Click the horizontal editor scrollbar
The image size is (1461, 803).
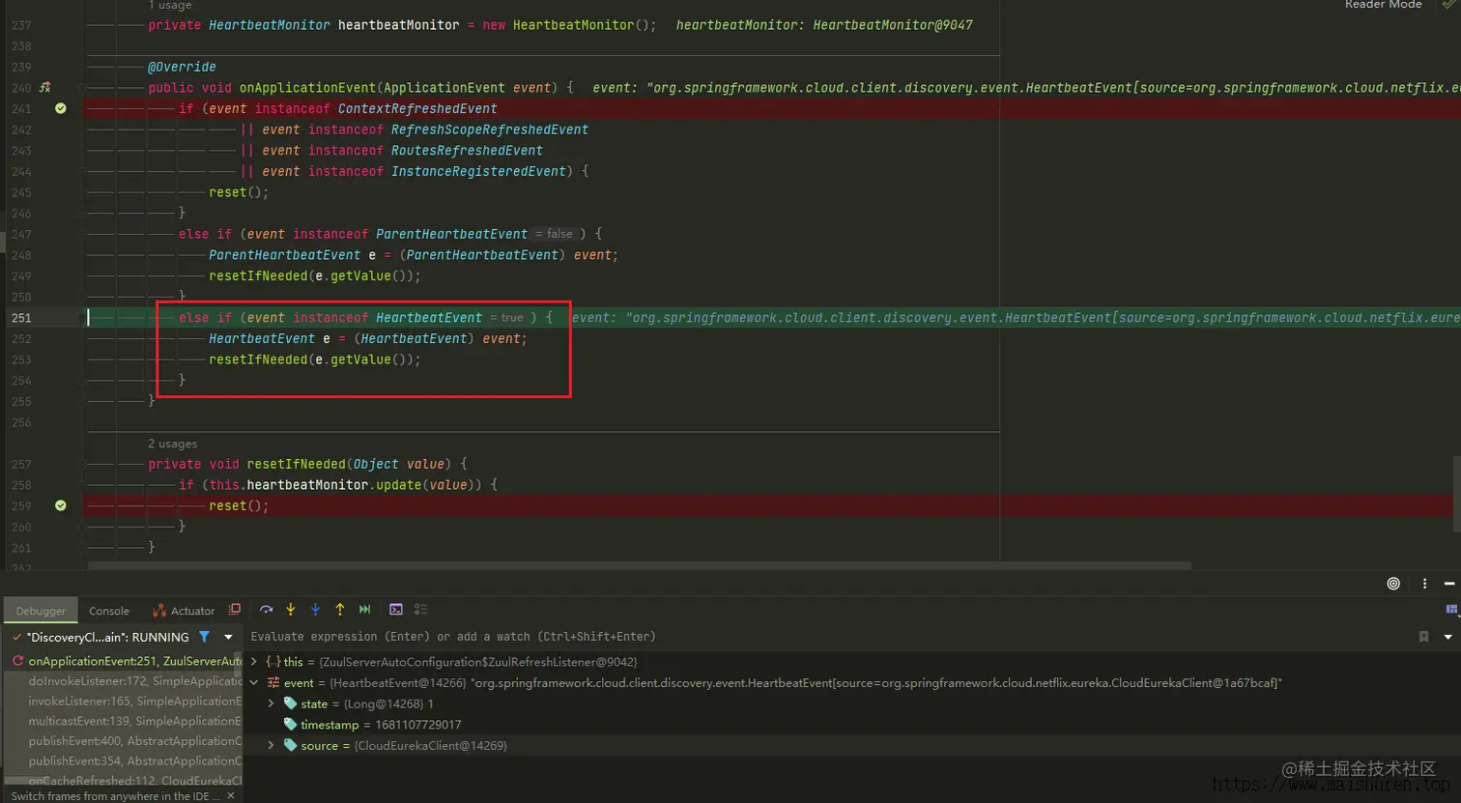639,565
